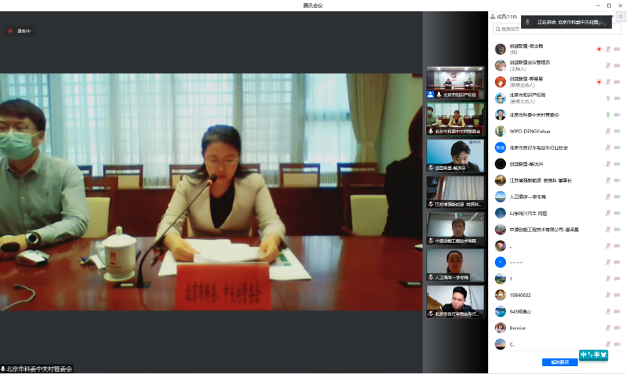Click the red recording icon for 创蓝联盟-郭耀星
This screenshot has width=626, height=374.
599,82
